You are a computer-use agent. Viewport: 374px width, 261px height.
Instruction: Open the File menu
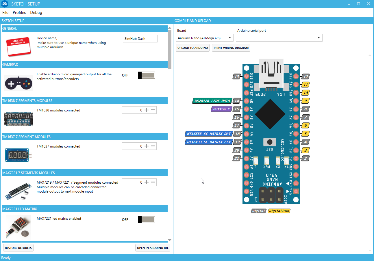point(5,12)
